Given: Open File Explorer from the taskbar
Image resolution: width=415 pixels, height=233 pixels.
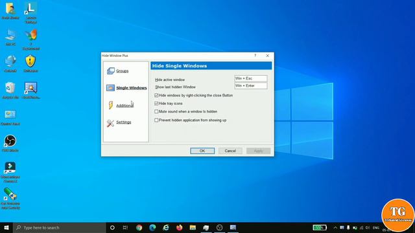Looking at the screenshot, I should pyautogui.click(x=193, y=227).
